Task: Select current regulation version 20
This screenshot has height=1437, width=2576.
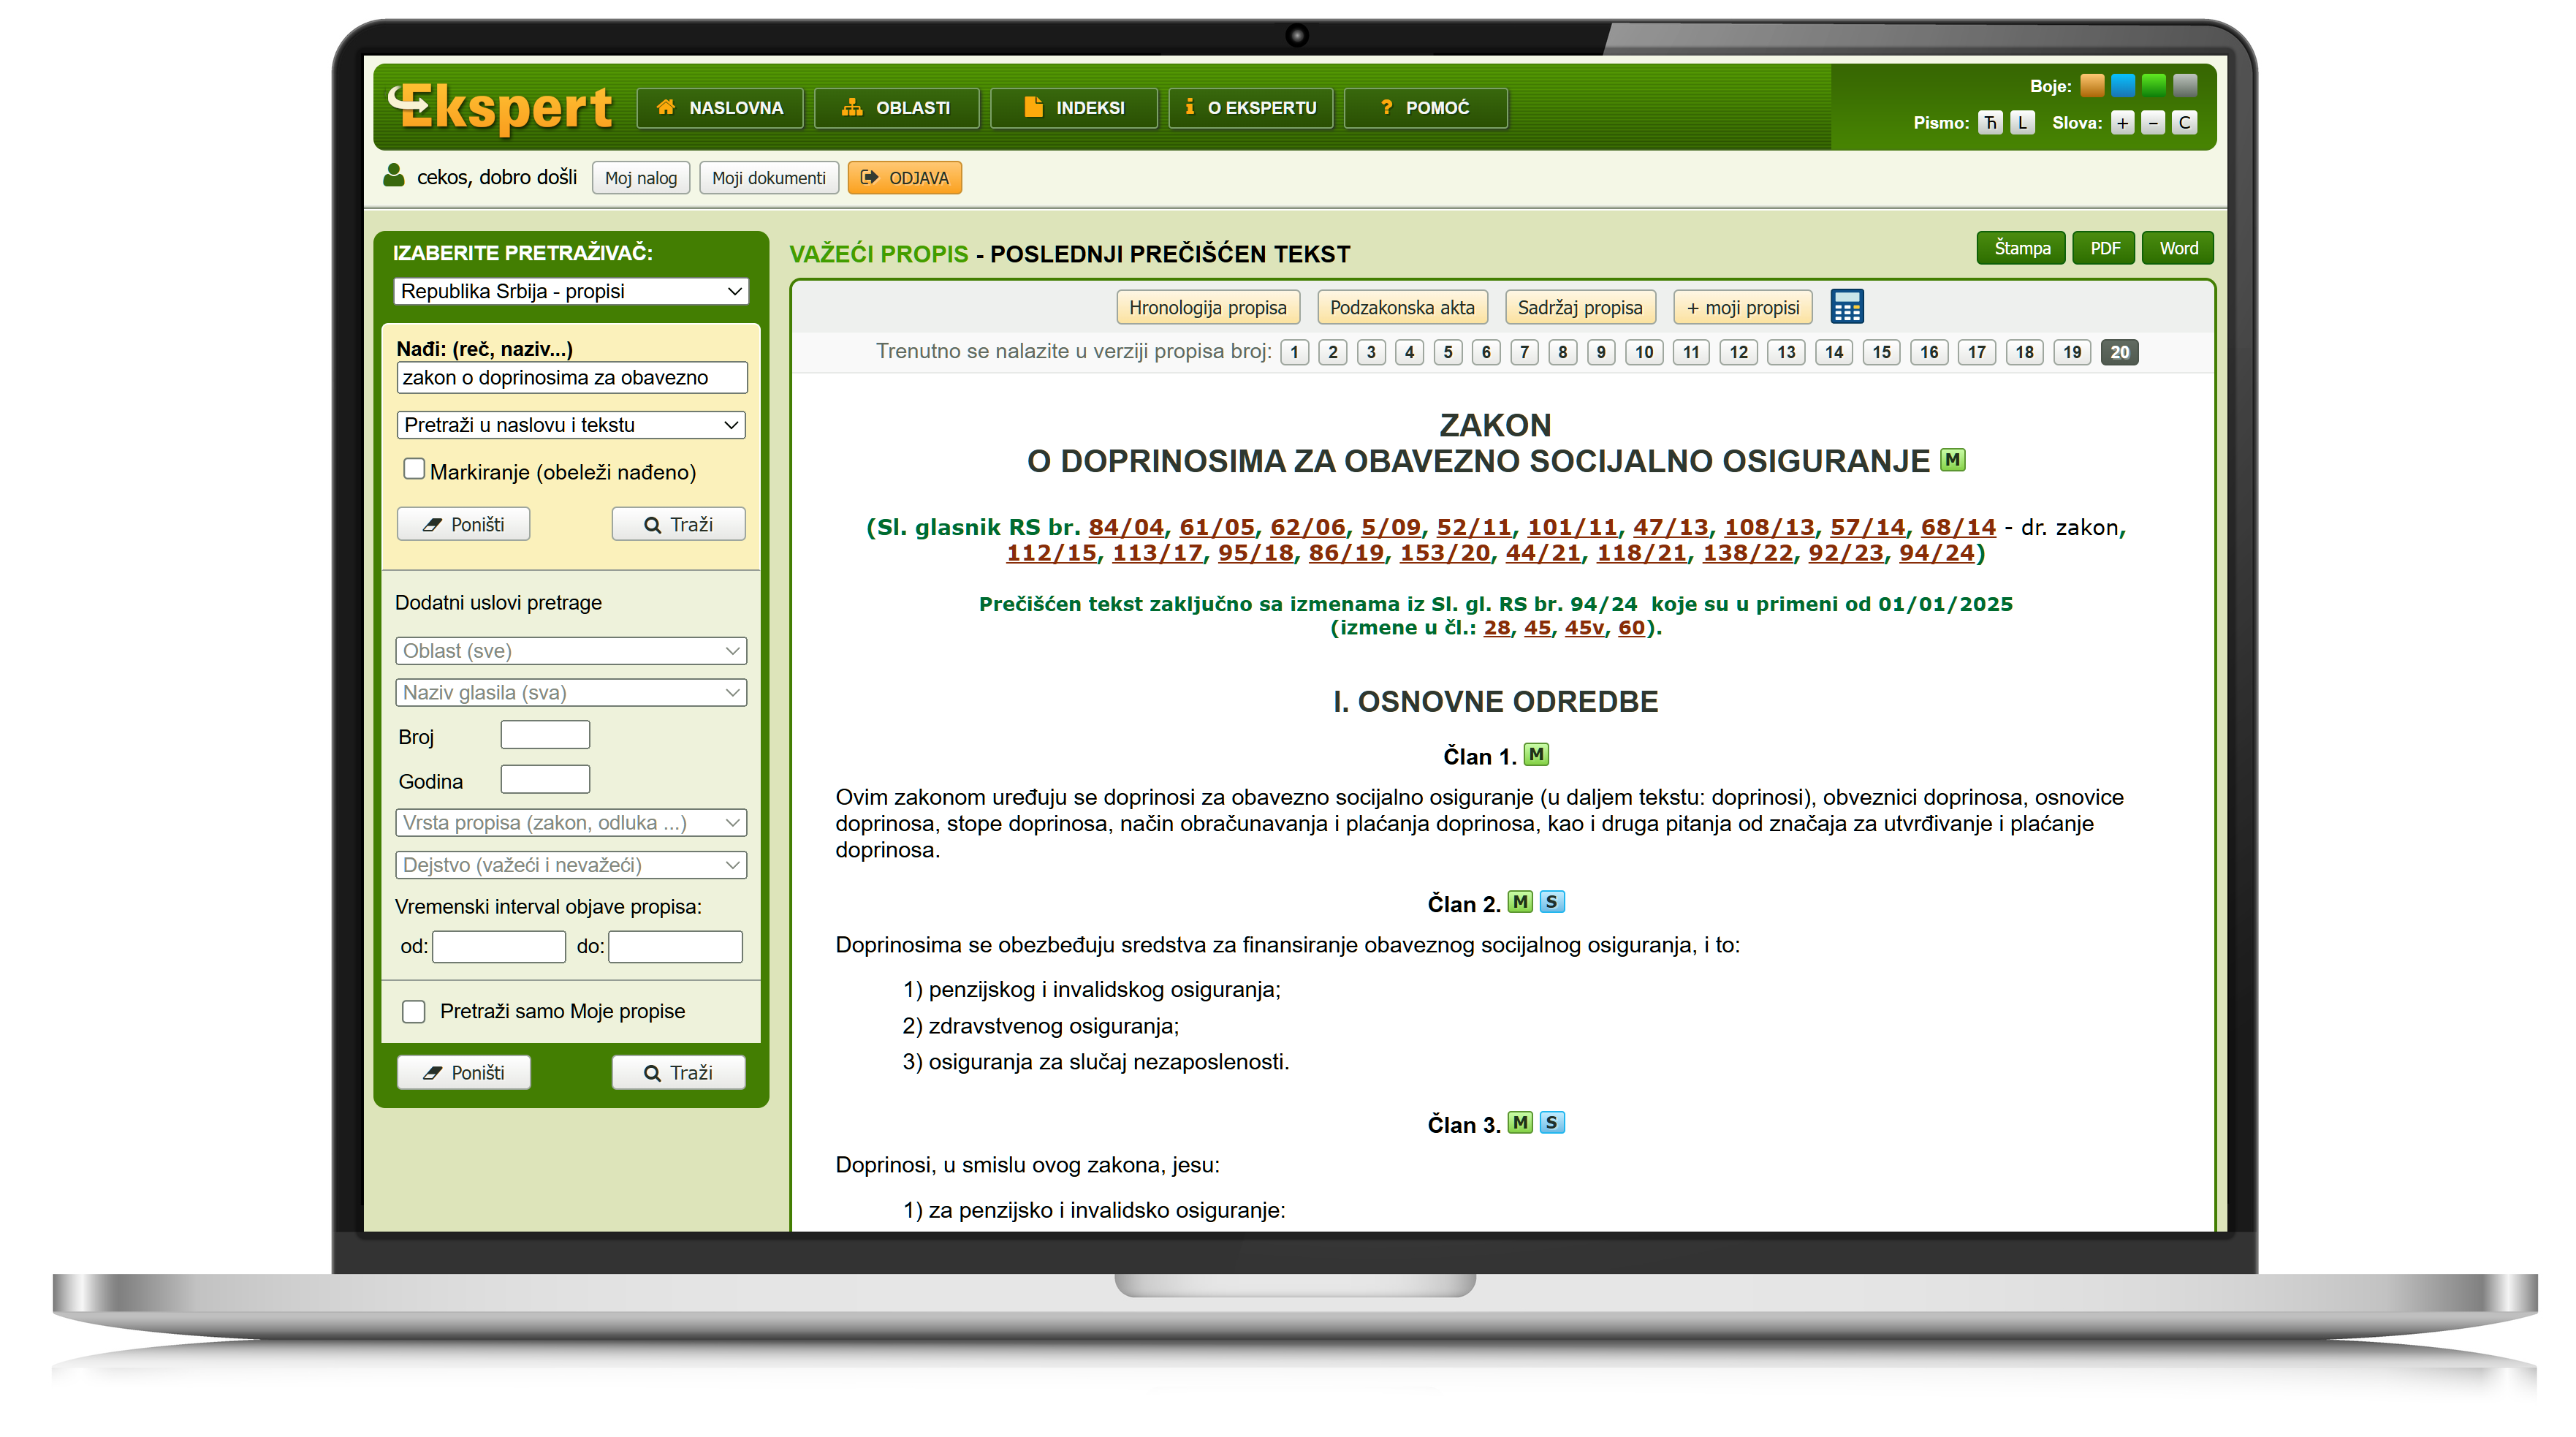Action: tap(2119, 352)
